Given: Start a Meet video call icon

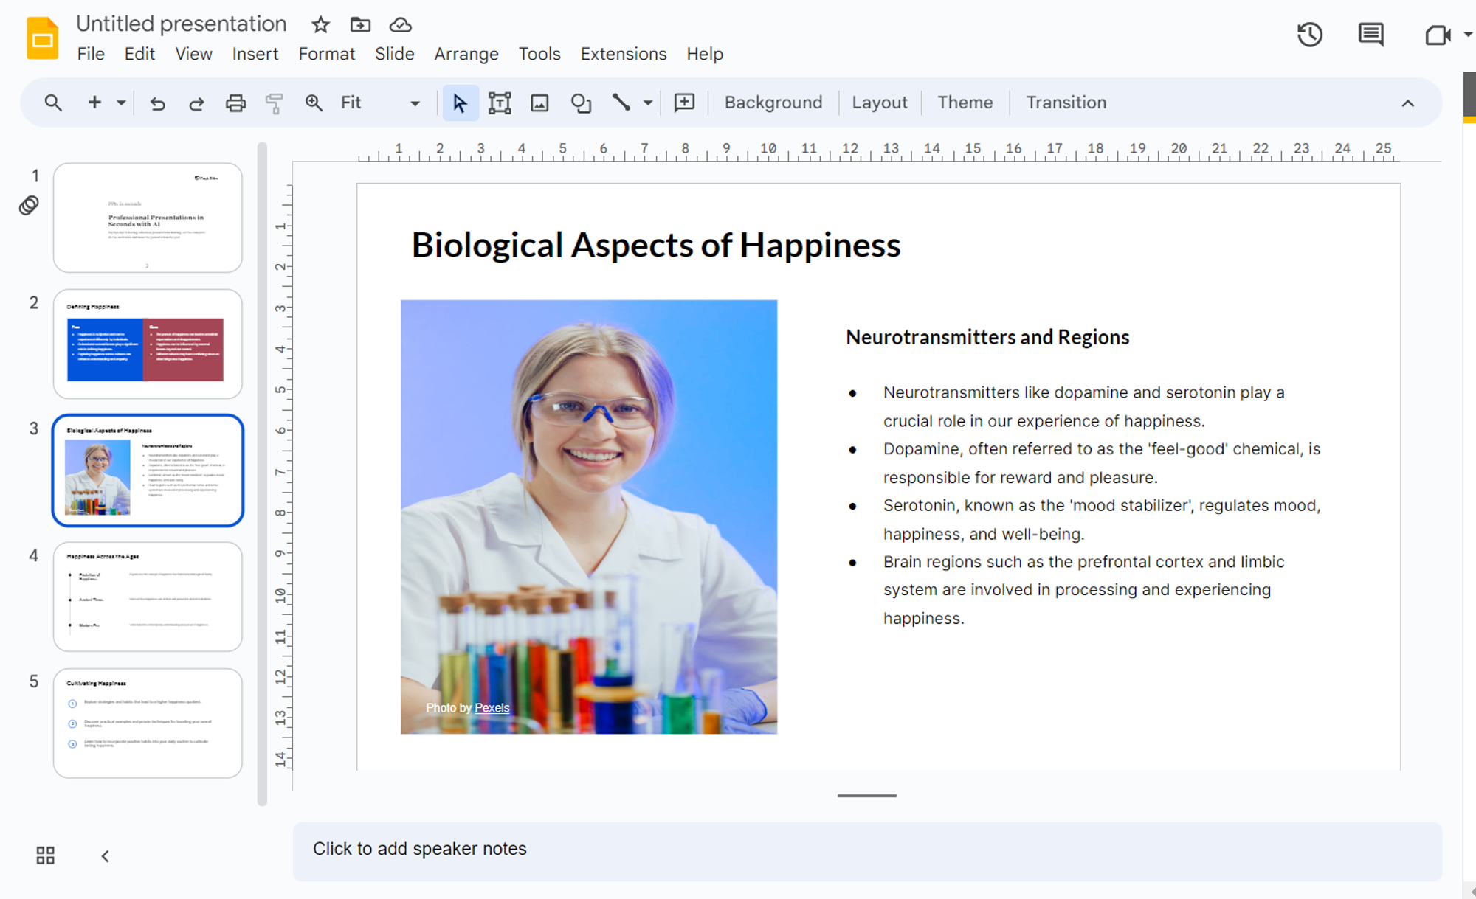Looking at the screenshot, I should (1438, 35).
